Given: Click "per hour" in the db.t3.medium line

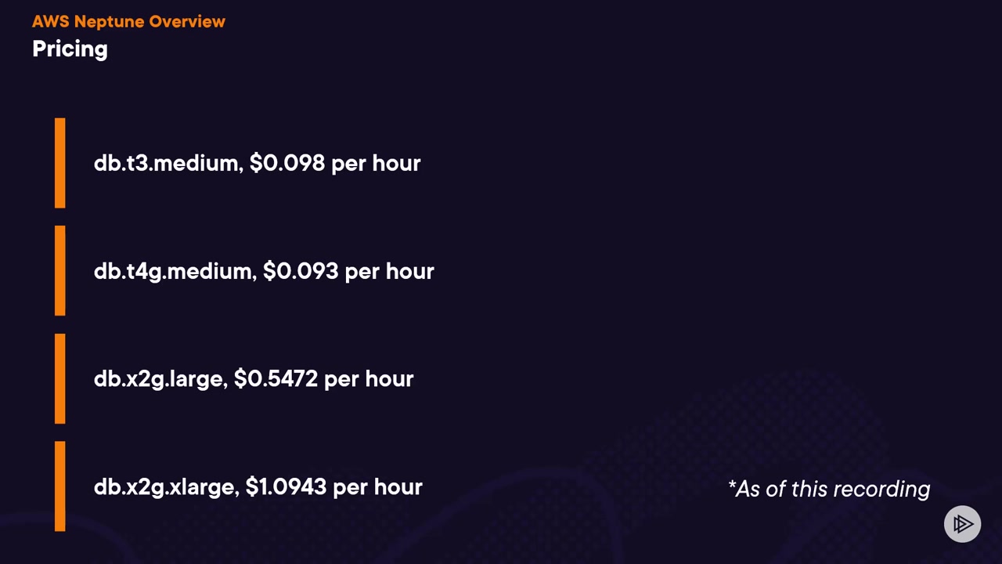Looking at the screenshot, I should pos(376,163).
